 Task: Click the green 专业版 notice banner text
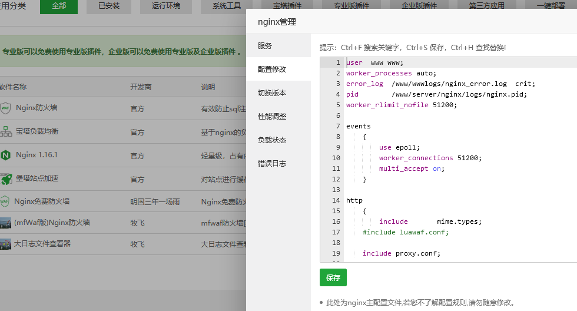(122, 51)
